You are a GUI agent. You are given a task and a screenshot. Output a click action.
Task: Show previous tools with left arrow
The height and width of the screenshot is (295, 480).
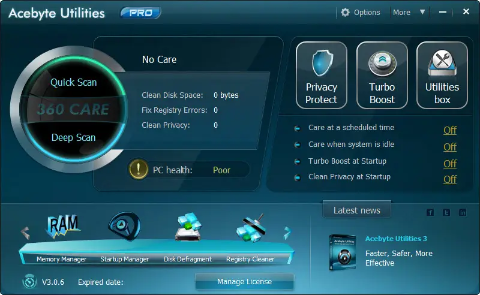pos(25,233)
